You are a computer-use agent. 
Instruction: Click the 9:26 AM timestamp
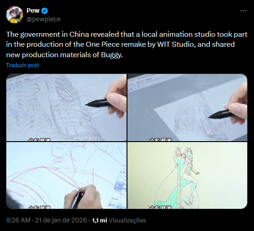coord(18,221)
